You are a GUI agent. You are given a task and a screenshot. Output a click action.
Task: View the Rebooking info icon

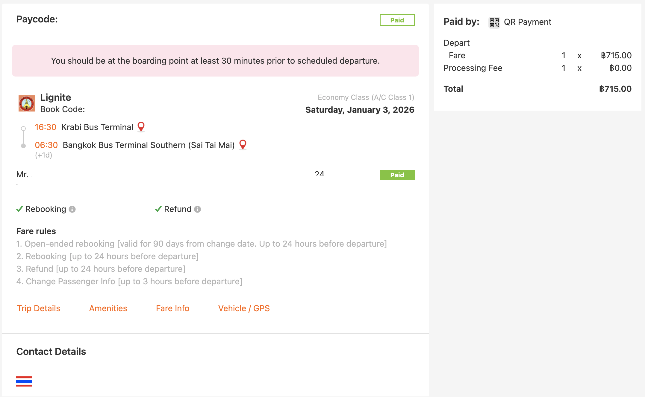click(72, 209)
